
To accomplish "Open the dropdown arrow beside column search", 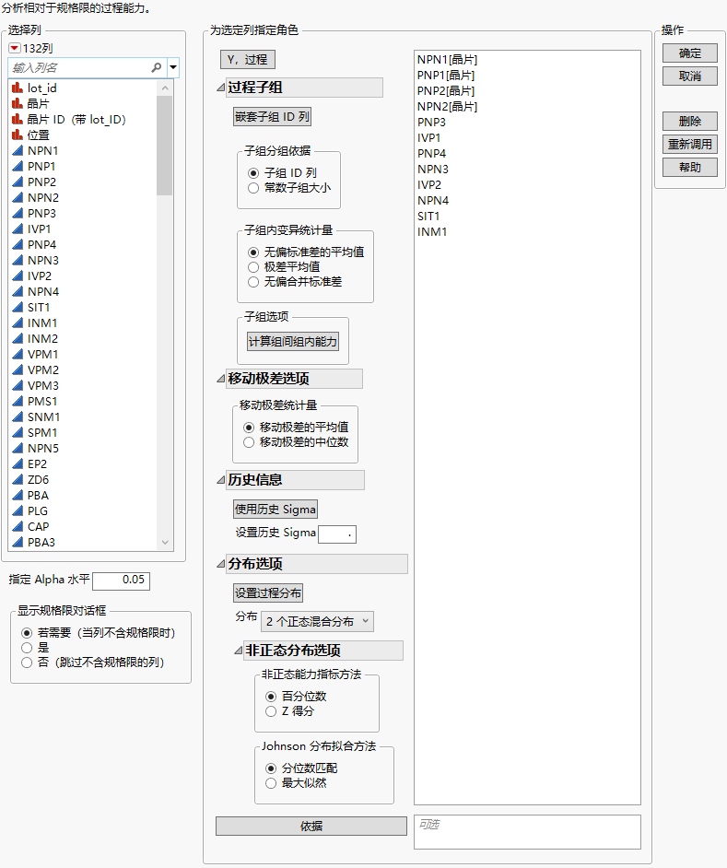I will [x=173, y=67].
